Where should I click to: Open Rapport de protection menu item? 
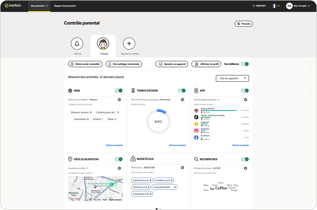[65, 6]
